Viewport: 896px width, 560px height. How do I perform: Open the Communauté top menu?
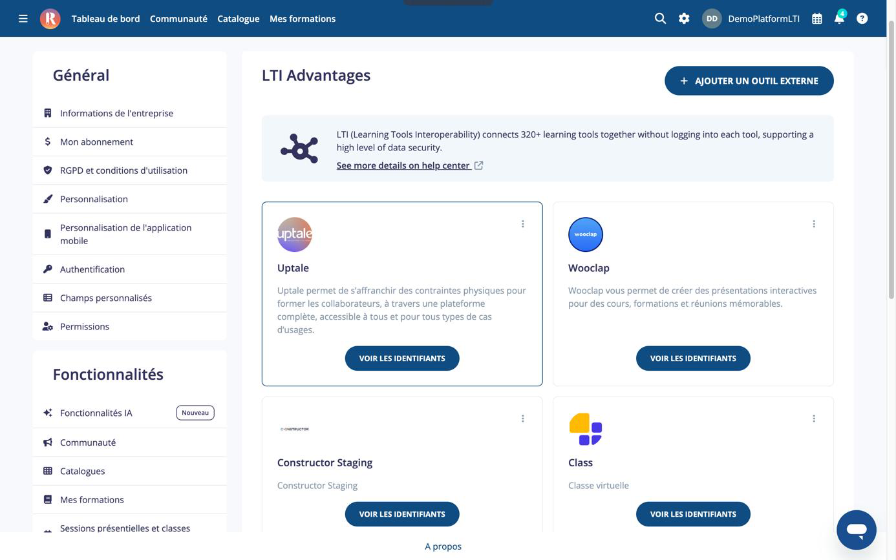pyautogui.click(x=178, y=19)
